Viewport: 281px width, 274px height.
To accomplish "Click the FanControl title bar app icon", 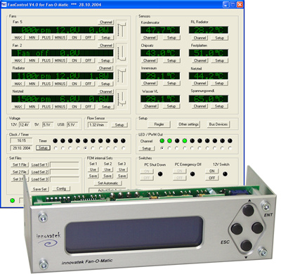I will (4, 4).
